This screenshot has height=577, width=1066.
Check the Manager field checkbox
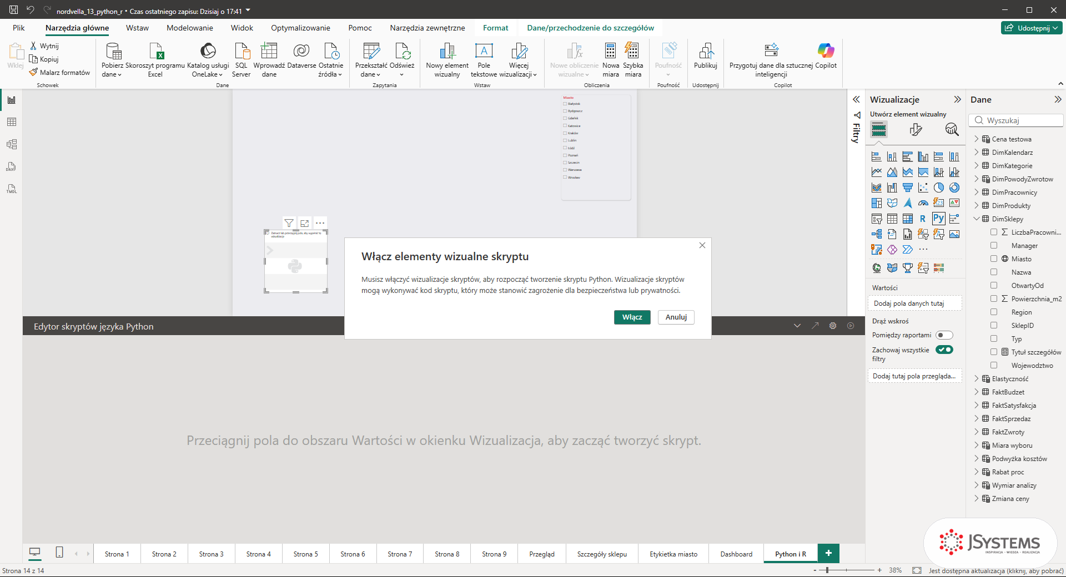coord(994,245)
